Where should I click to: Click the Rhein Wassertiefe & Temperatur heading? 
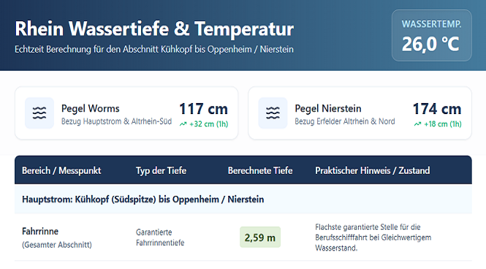pyautogui.click(x=154, y=29)
